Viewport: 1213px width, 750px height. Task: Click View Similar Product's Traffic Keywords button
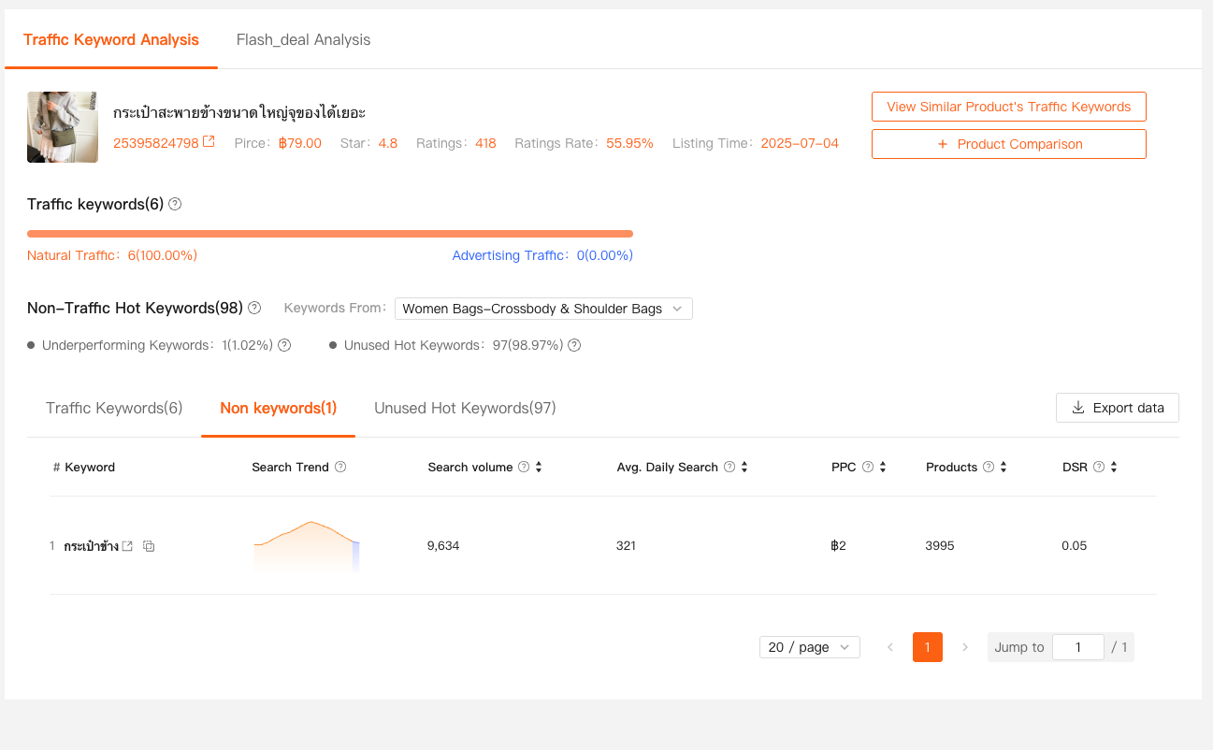pyautogui.click(x=1008, y=107)
